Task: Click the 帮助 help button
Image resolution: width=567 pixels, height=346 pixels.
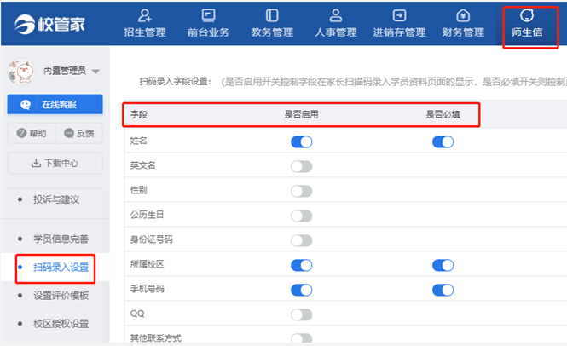Action: point(32,134)
